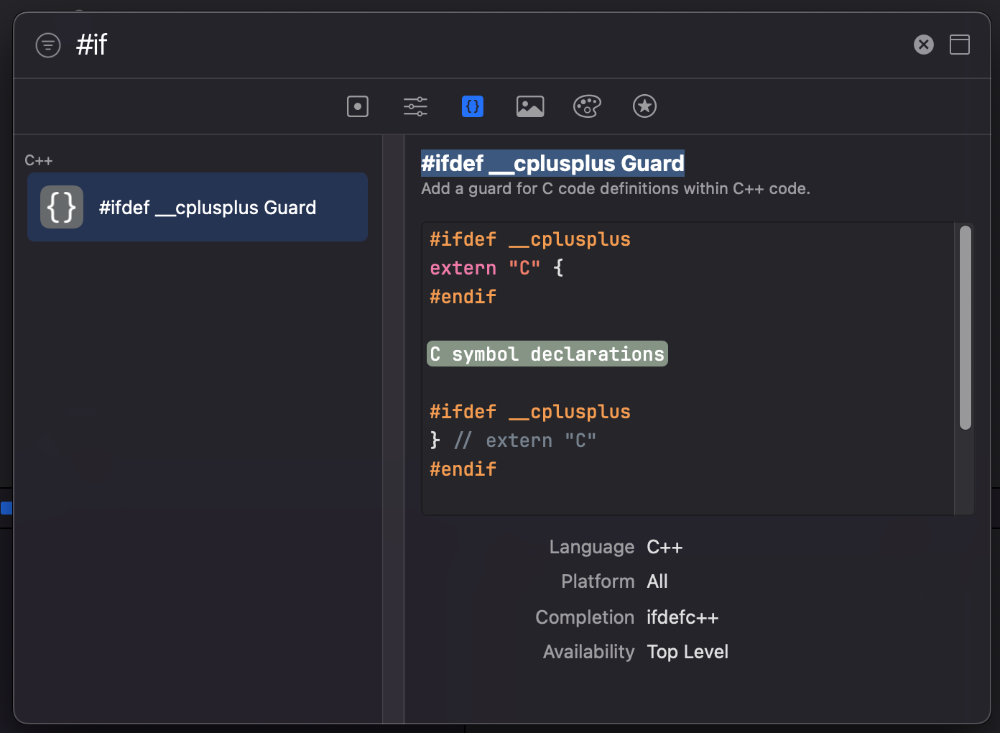This screenshot has width=1000, height=733.
Task: Click the #ifdef __cplusplus Guard title
Action: [x=552, y=163]
